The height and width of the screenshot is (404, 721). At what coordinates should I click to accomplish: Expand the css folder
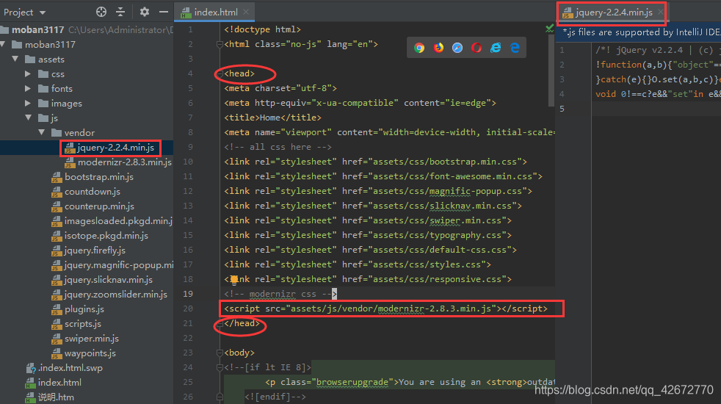pyautogui.click(x=28, y=74)
